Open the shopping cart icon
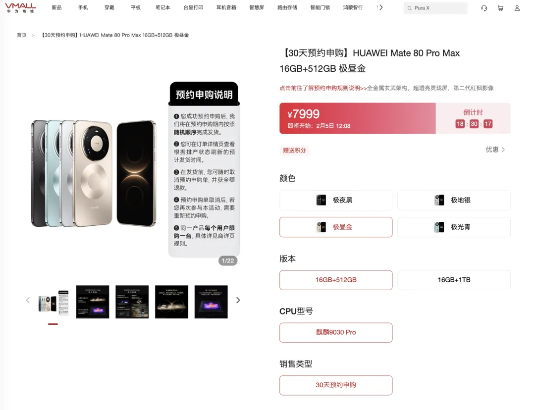This screenshot has width=535, height=410. click(x=500, y=8)
